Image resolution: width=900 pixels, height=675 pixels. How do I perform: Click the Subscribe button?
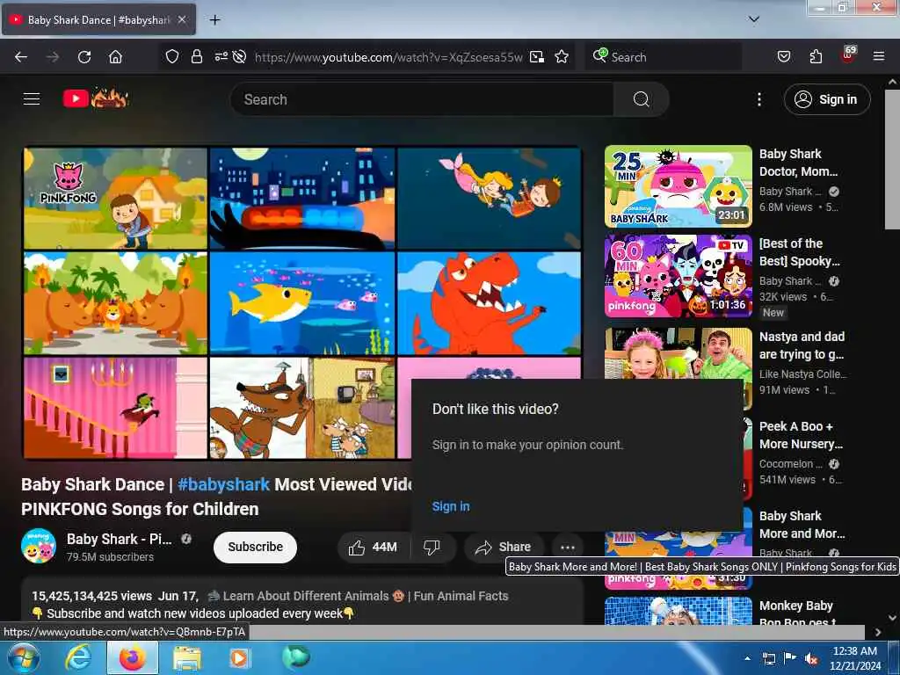[256, 547]
